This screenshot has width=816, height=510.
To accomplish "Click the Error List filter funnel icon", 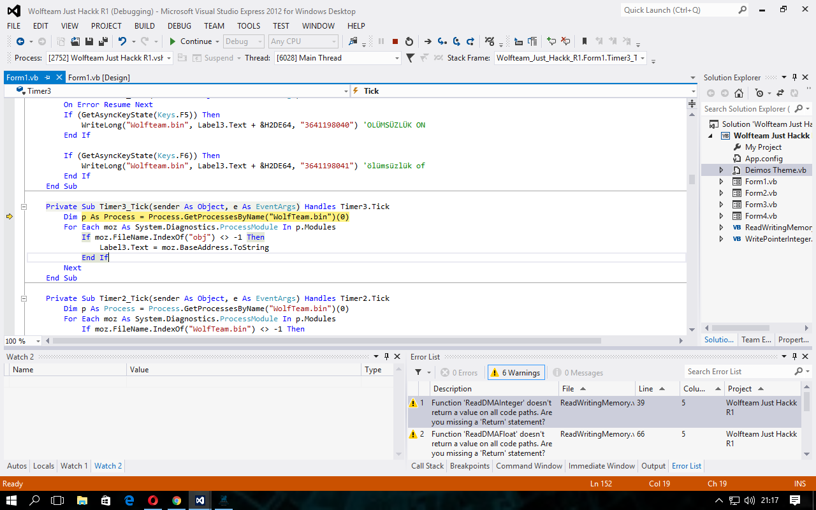I will [x=418, y=372].
